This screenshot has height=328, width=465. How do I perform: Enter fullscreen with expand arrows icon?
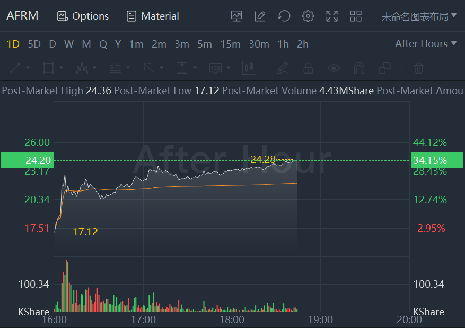tap(332, 16)
